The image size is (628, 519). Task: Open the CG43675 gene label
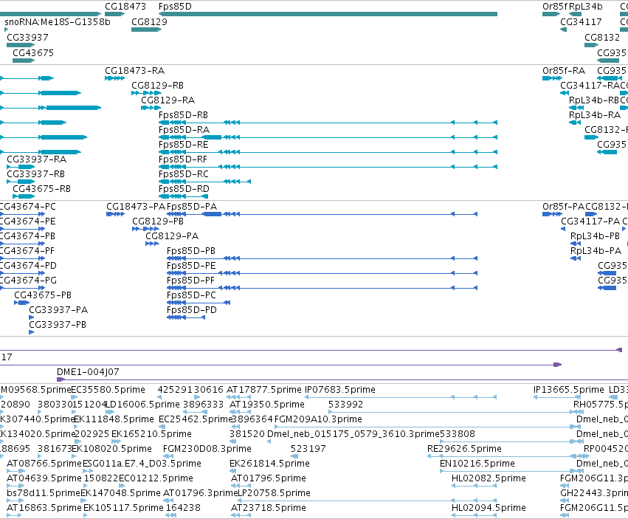coord(33,53)
